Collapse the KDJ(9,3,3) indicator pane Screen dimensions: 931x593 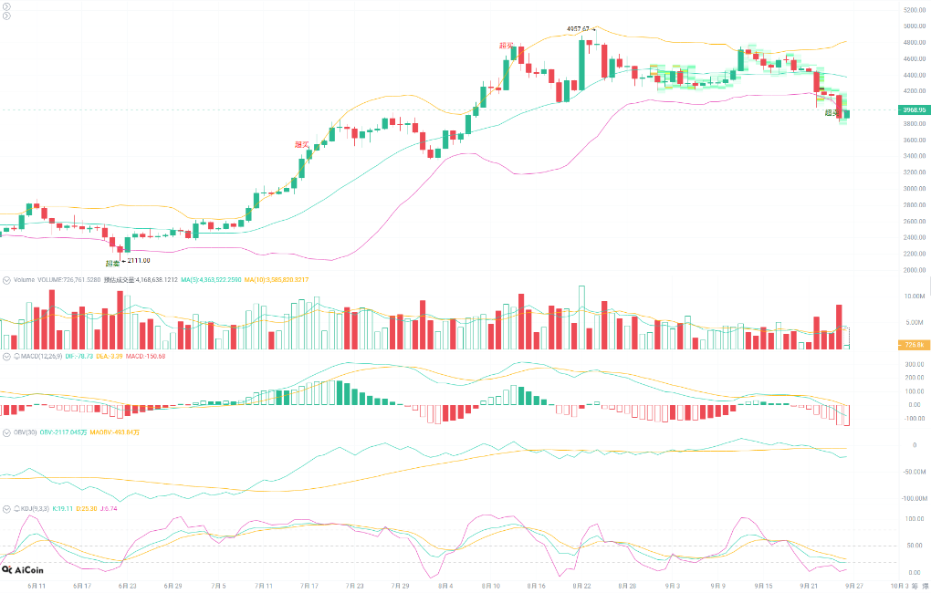point(6,509)
